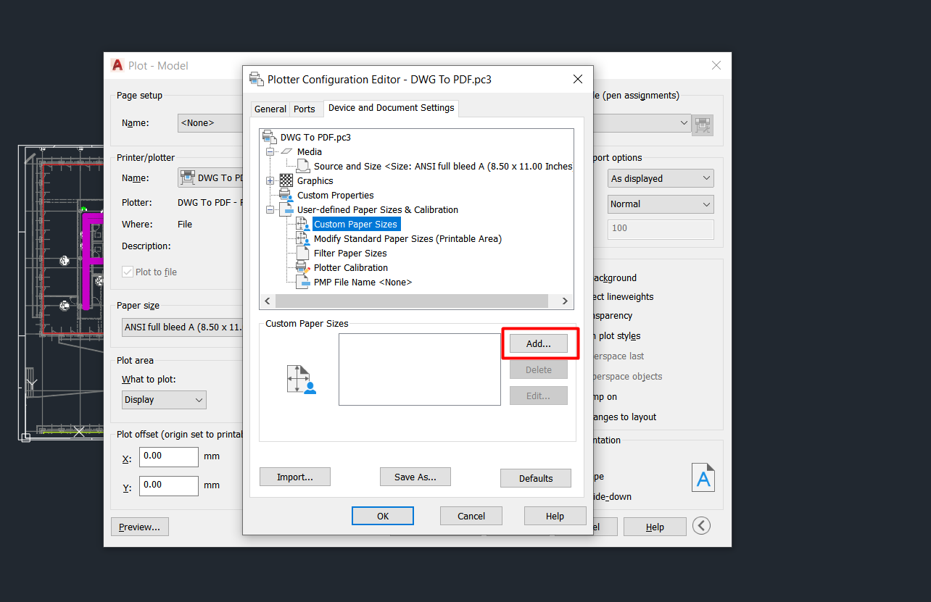Click the Save As... button

tap(415, 477)
